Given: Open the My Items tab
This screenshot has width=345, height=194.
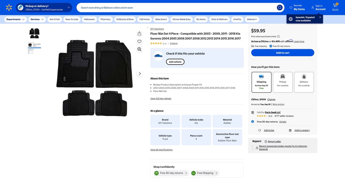Looking at the screenshot, I should pos(201,19).
